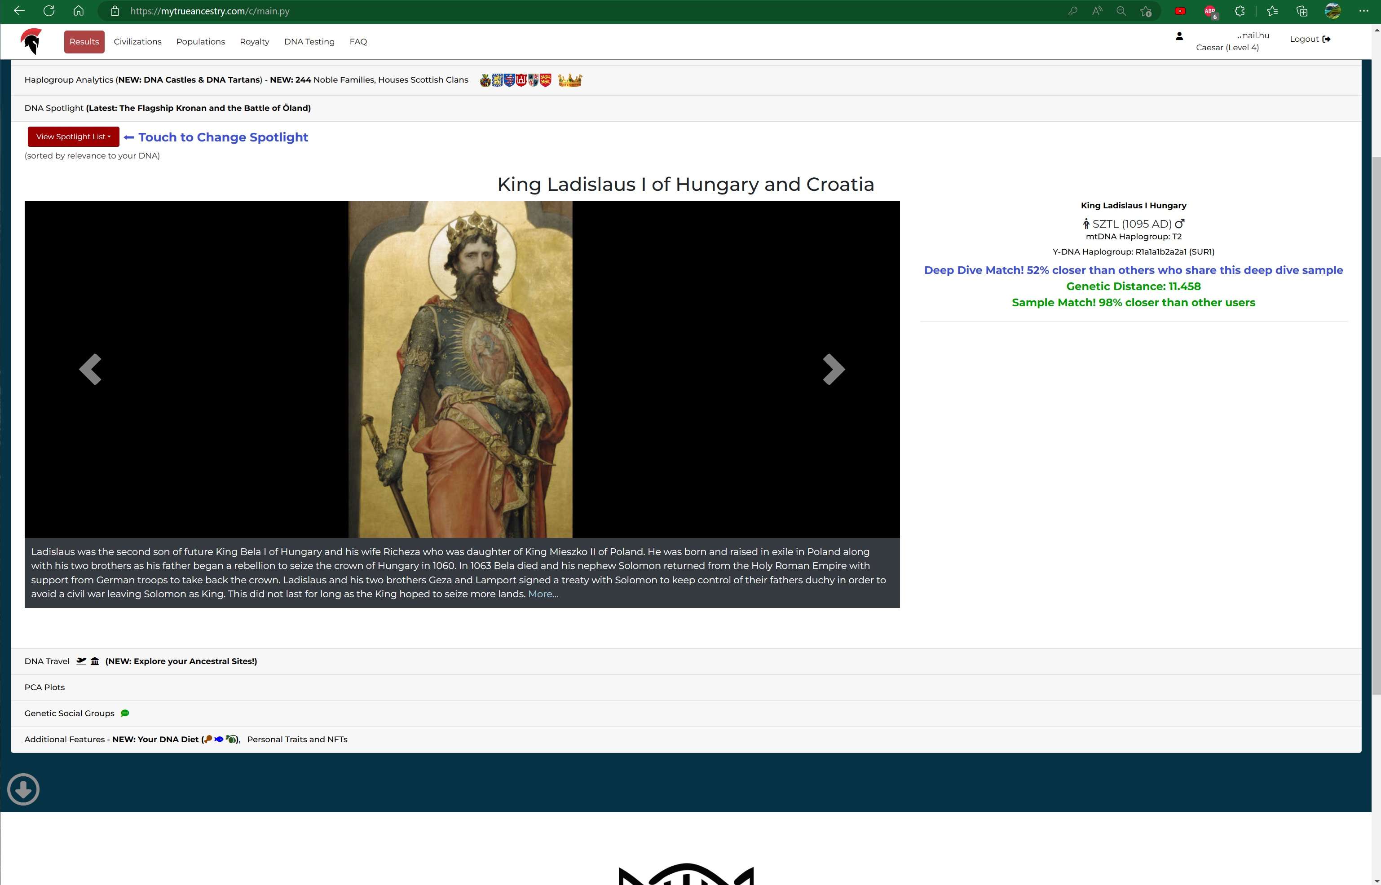Open the Civilizations menu item
Screen dimensions: 1381x885
click(137, 41)
